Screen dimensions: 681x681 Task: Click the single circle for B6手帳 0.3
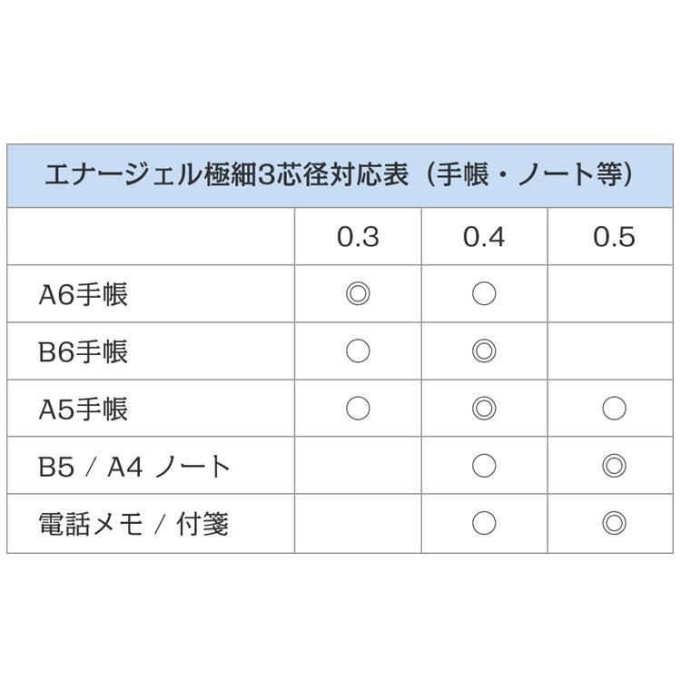(x=358, y=350)
